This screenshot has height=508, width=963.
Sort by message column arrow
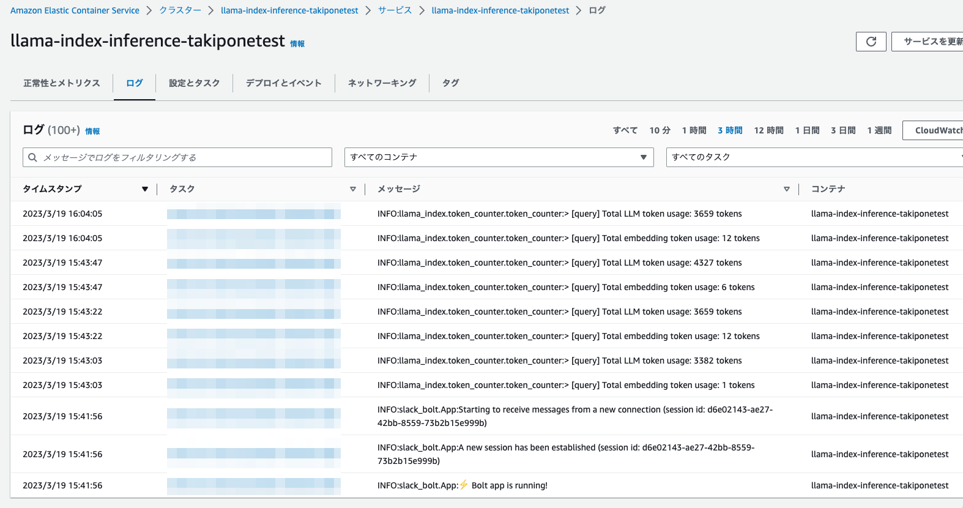[787, 189]
